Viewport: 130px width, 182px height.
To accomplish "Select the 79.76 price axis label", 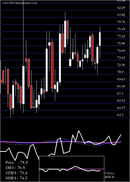I will tap(121, 22).
